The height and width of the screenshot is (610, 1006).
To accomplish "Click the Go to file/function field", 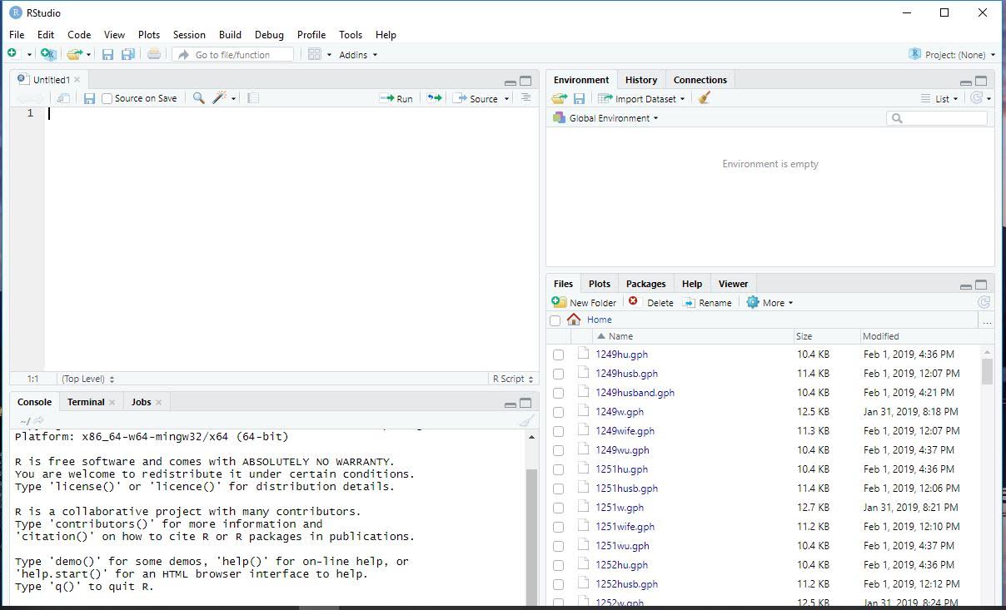I will (x=233, y=55).
